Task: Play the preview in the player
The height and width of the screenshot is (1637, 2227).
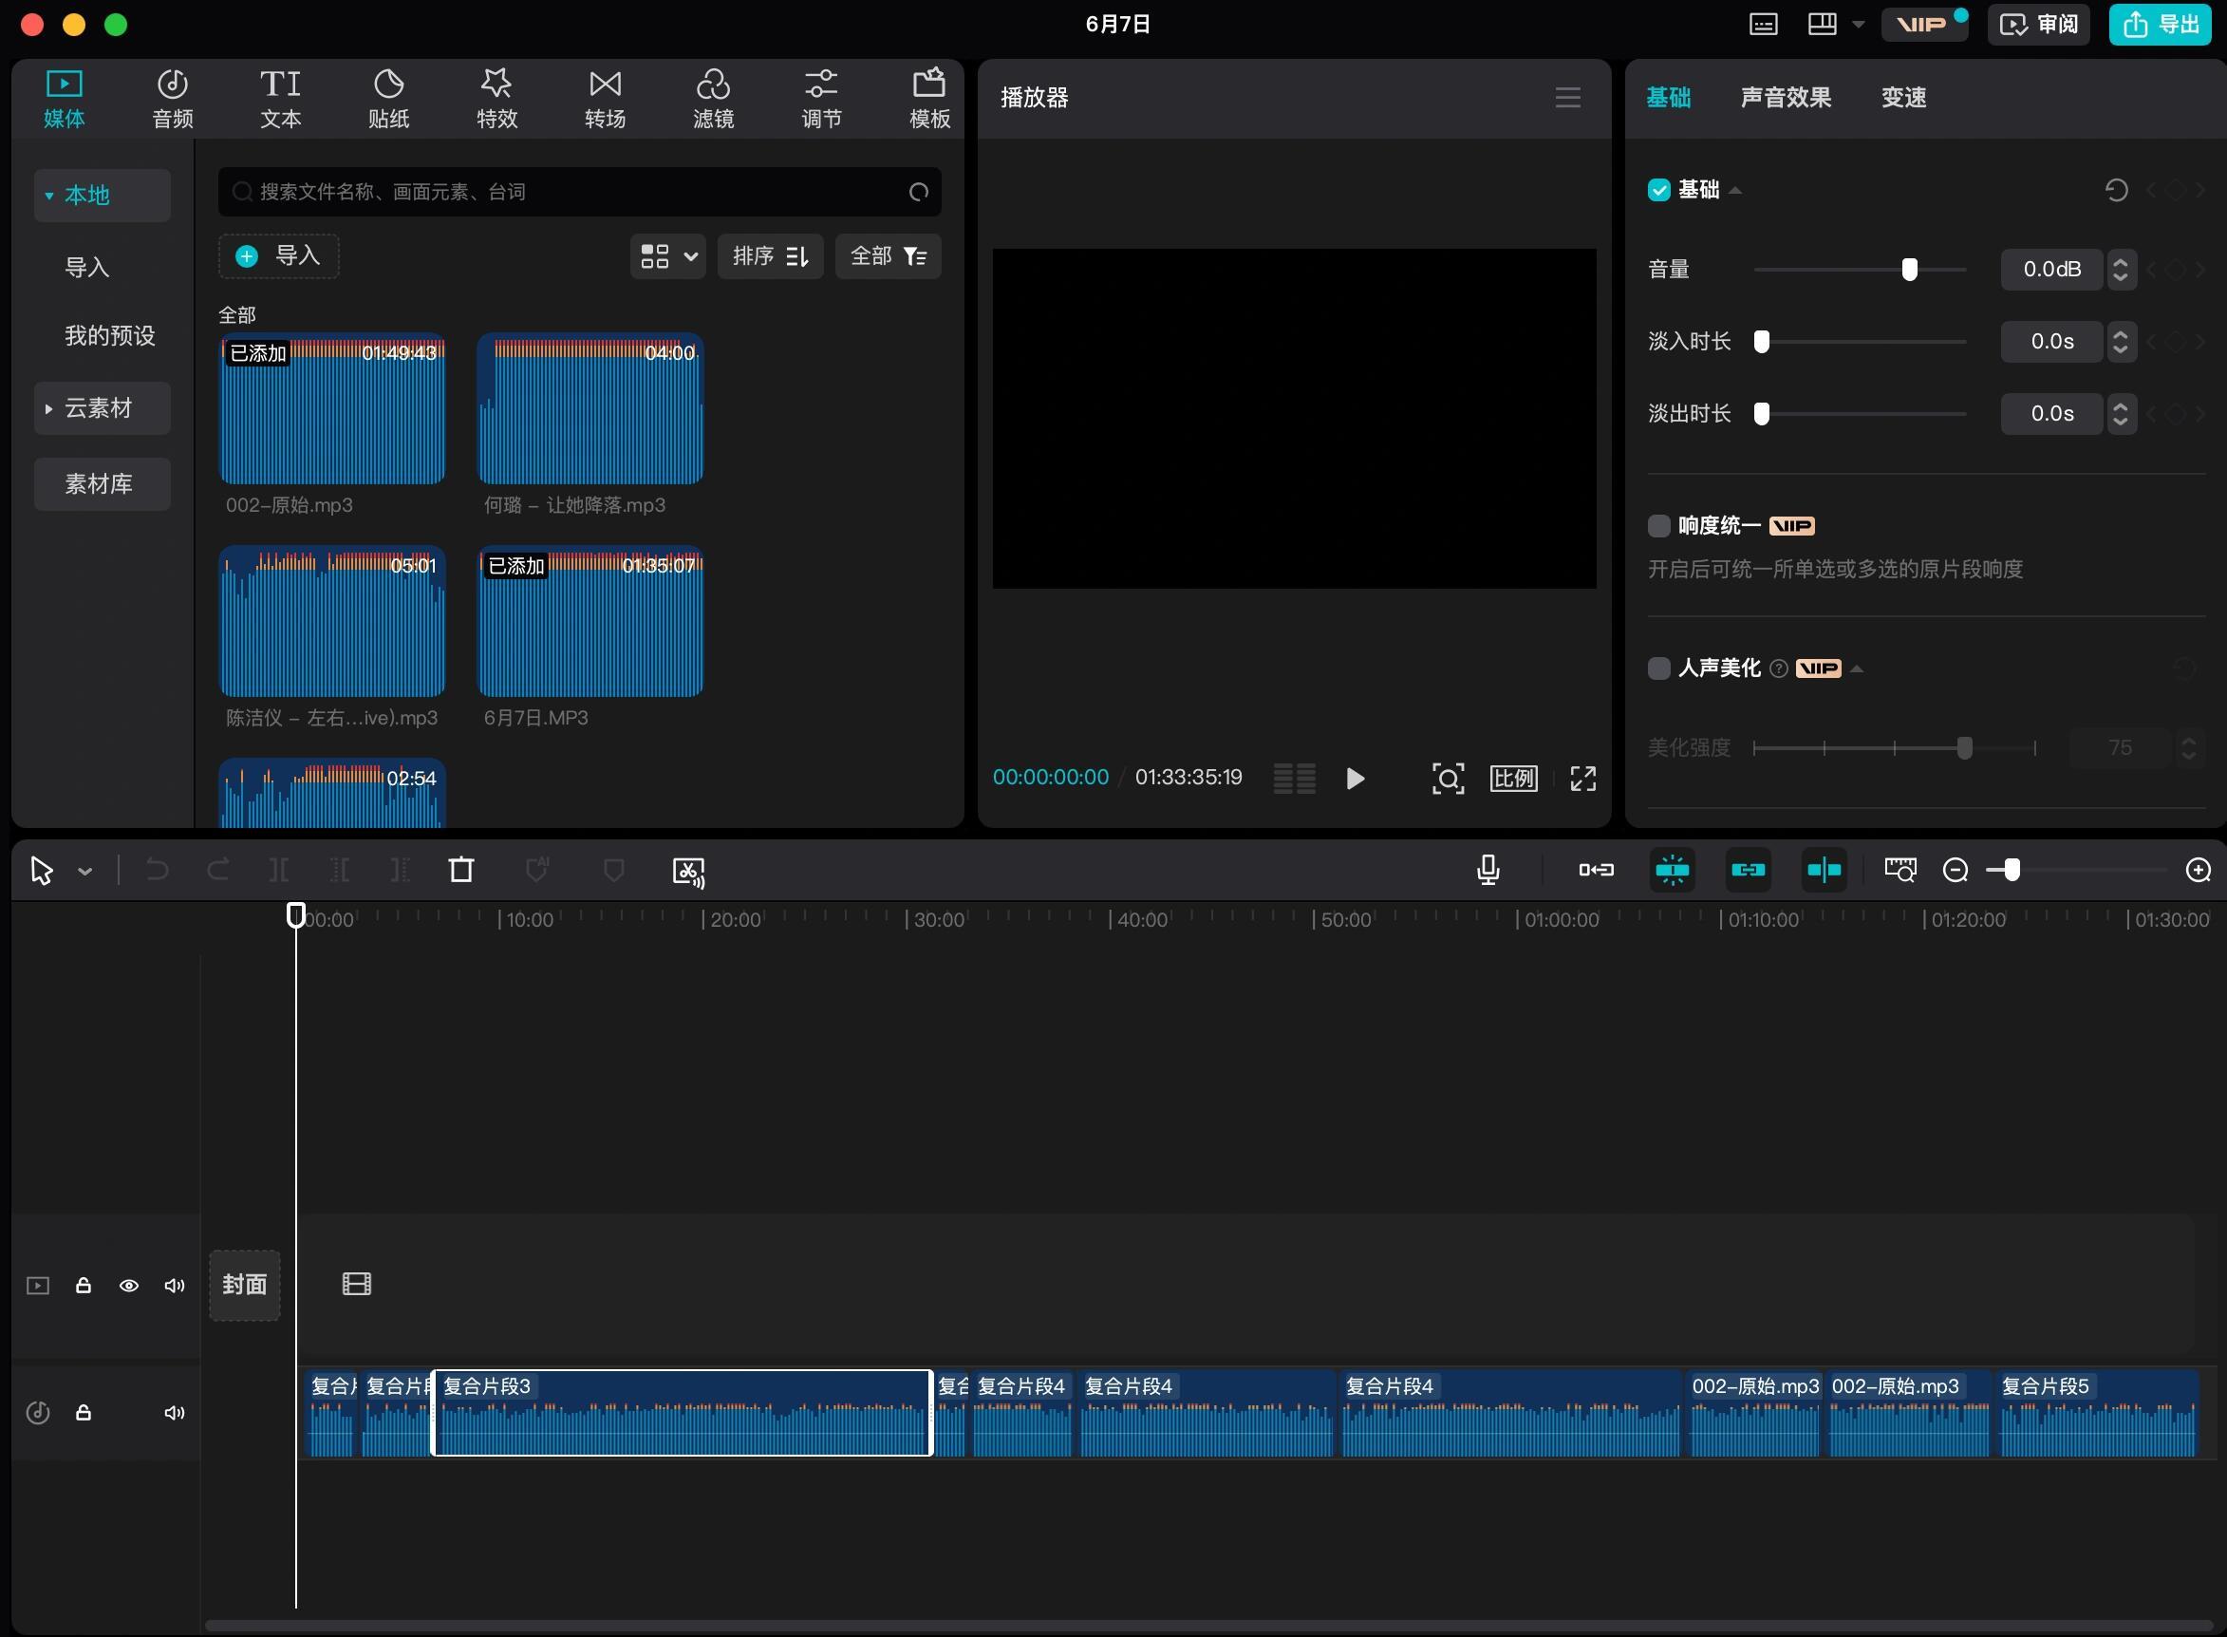Action: [1356, 779]
